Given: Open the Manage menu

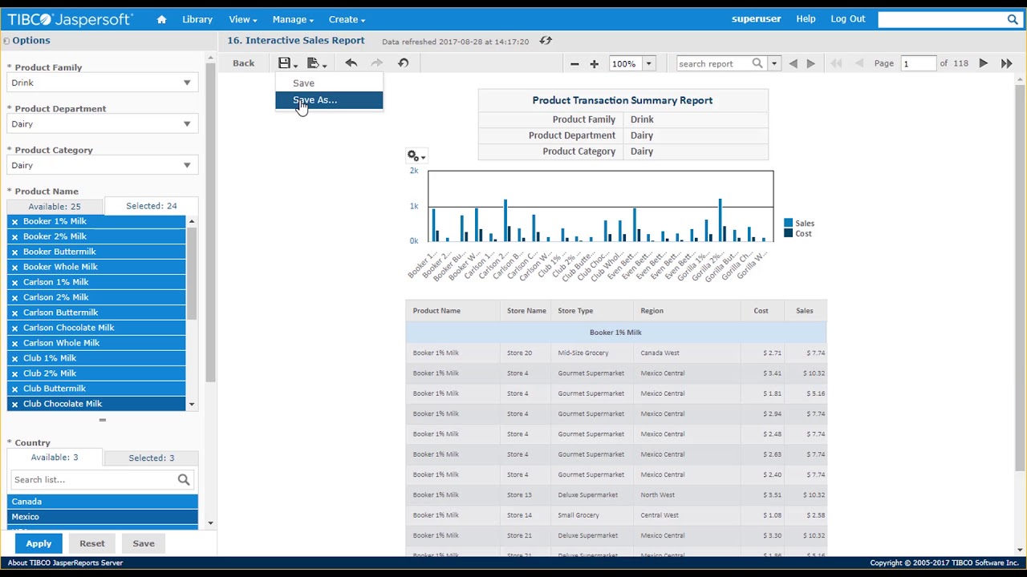Looking at the screenshot, I should click(x=293, y=19).
